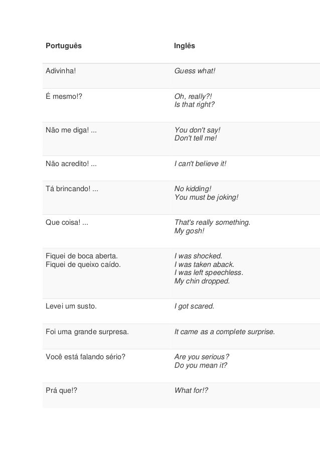
Task: Click the "Guess what!" translation
Action: pyautogui.click(x=195, y=71)
